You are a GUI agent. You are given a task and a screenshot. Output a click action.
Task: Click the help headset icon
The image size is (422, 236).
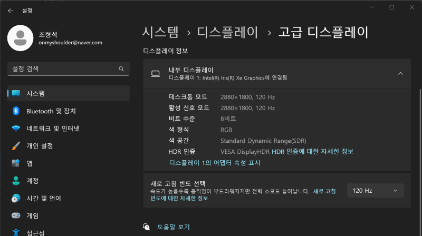point(146,227)
